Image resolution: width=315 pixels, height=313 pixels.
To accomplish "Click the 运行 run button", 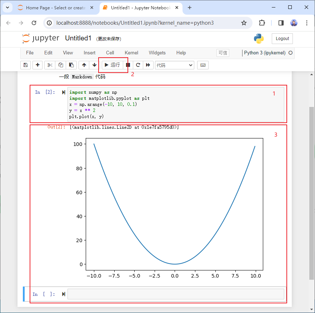I will [x=112, y=65].
